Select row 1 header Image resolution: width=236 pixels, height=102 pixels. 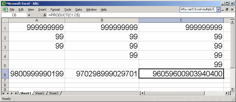(5, 27)
